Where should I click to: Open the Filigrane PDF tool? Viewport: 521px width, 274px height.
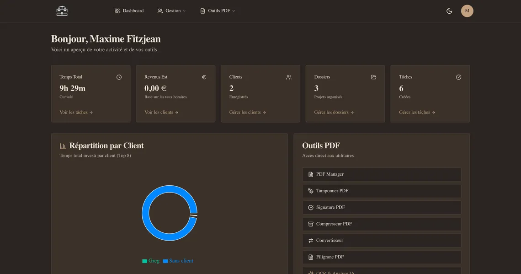coord(330,257)
